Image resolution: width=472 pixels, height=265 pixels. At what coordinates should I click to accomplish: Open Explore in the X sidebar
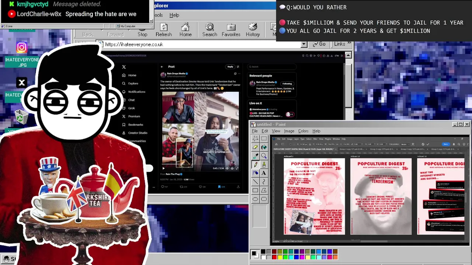(130, 84)
